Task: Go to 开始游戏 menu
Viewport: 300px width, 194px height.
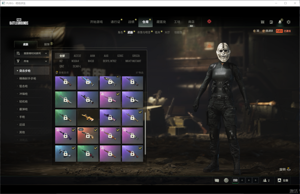Action: click(96, 22)
